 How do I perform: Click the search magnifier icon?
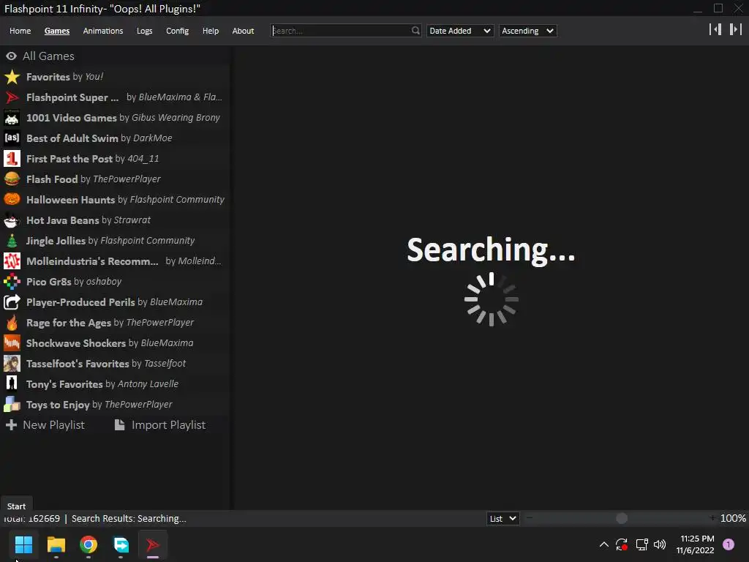pos(415,31)
